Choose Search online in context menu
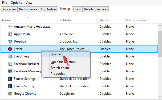 click(60, 68)
